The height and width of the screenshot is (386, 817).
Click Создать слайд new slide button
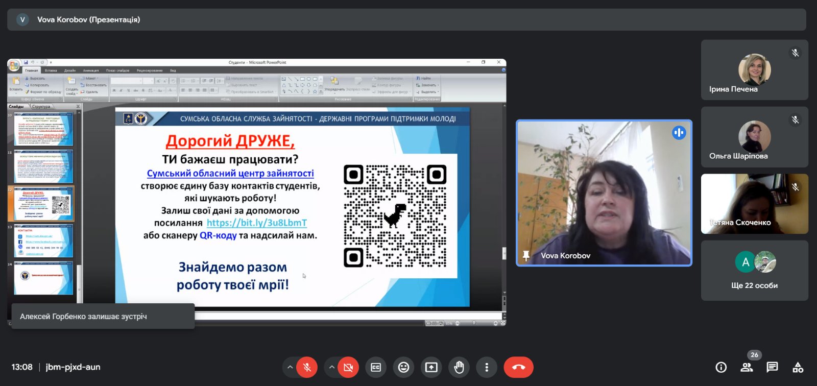point(71,85)
